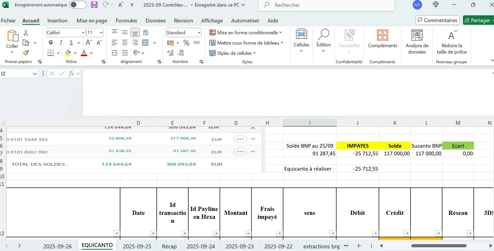The image size is (494, 251).
Task: Switch to the Récap sheet tab
Action: (169, 246)
